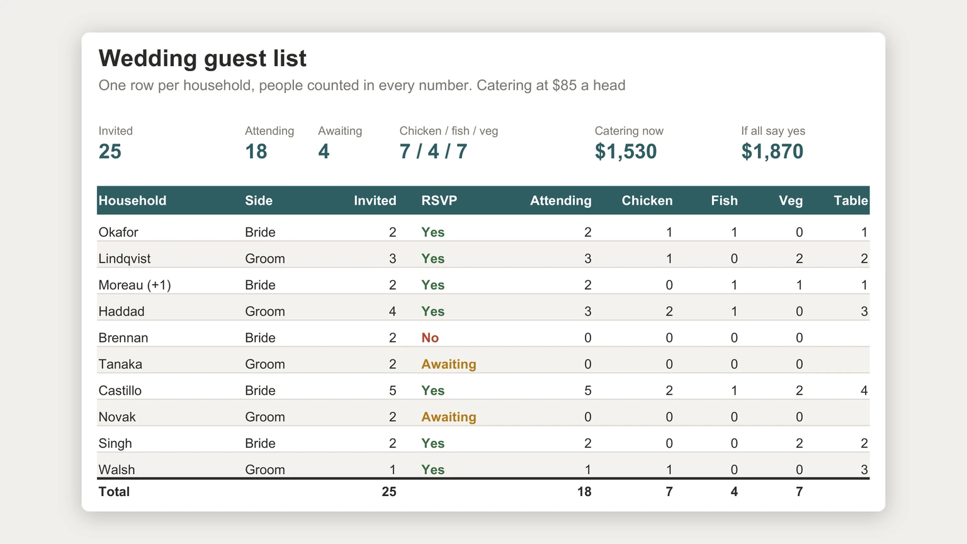Select the Castillo household cell
The width and height of the screenshot is (967, 544).
(120, 390)
